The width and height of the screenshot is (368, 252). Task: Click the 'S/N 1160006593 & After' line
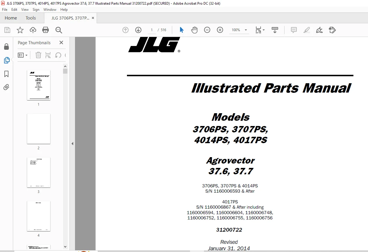230,191
